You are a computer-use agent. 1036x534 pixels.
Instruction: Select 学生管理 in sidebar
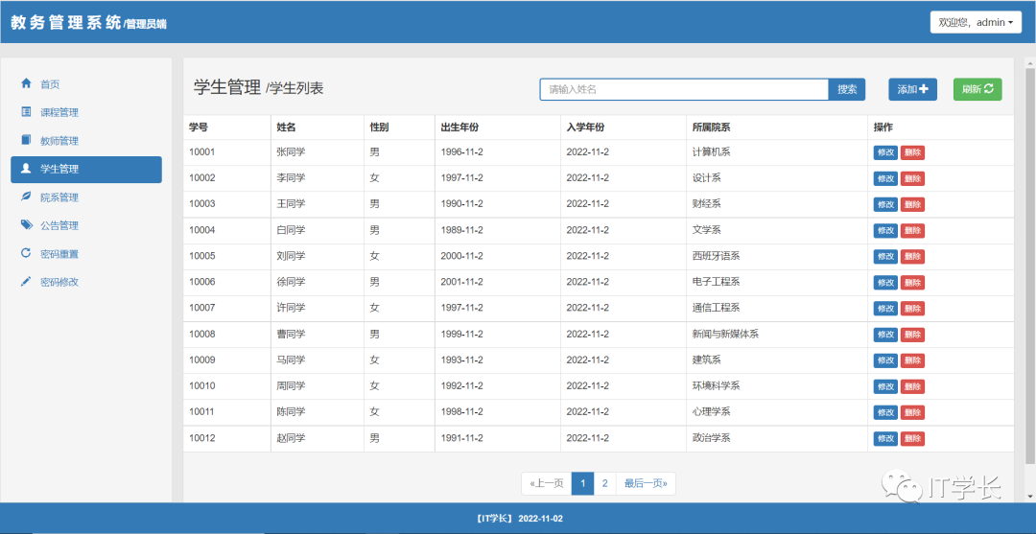click(86, 169)
